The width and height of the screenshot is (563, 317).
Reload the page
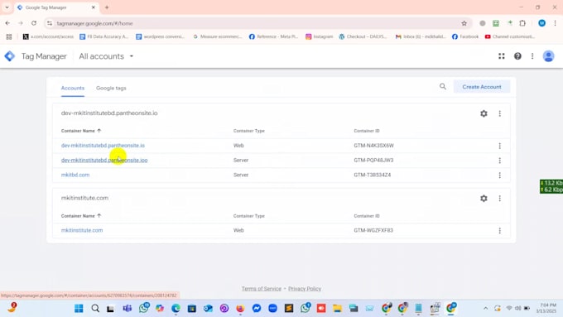pos(34,23)
